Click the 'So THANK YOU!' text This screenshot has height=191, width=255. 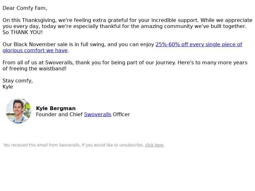coord(22,32)
